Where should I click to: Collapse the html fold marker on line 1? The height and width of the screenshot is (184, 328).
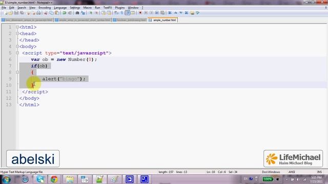[17, 27]
